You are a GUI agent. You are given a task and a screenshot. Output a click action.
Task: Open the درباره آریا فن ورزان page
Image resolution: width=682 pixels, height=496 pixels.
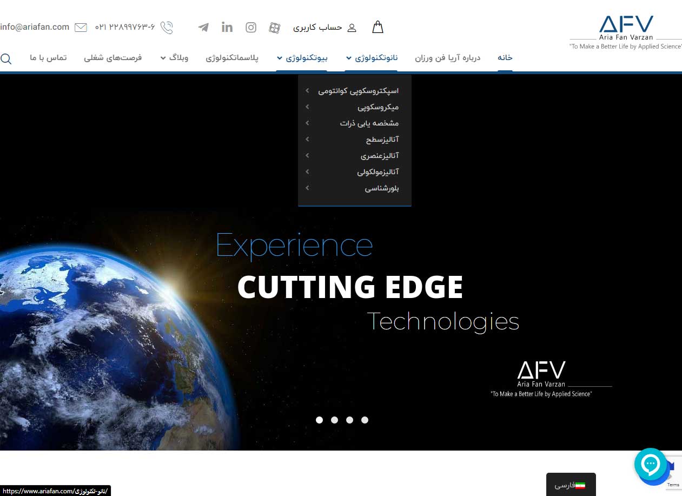tap(447, 58)
